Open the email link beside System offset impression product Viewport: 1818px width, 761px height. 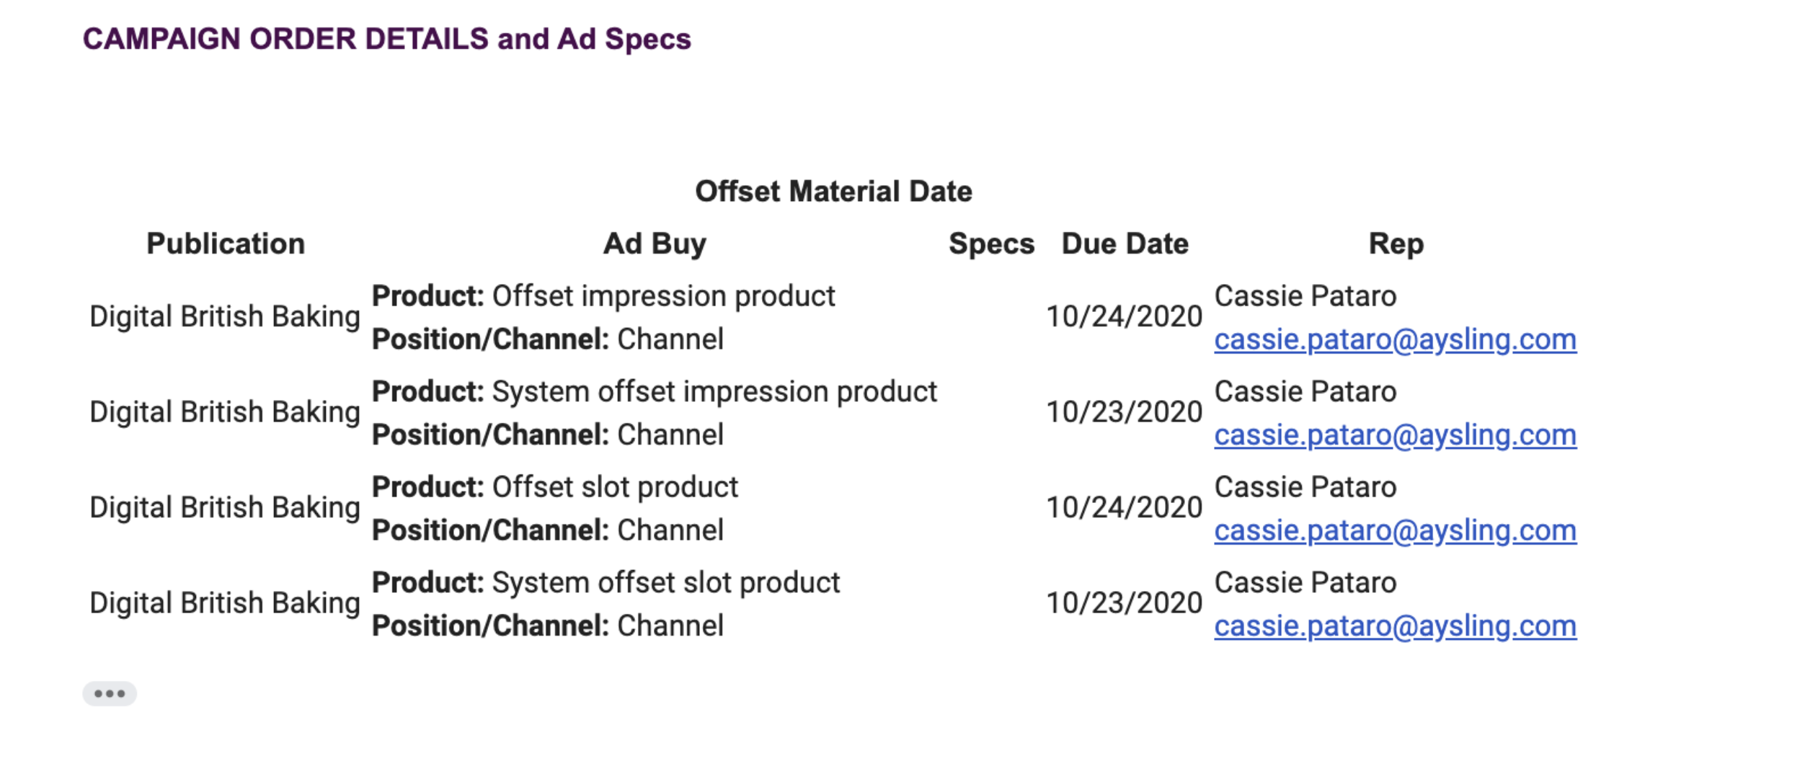coord(1394,435)
